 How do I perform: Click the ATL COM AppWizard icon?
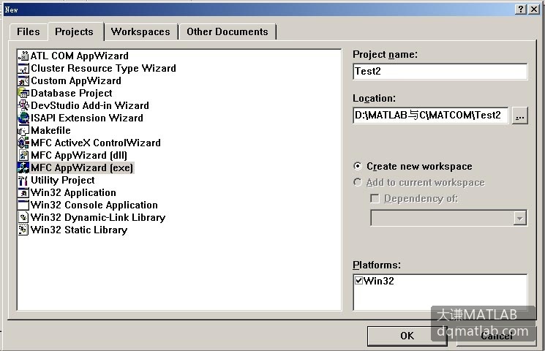[x=23, y=56]
